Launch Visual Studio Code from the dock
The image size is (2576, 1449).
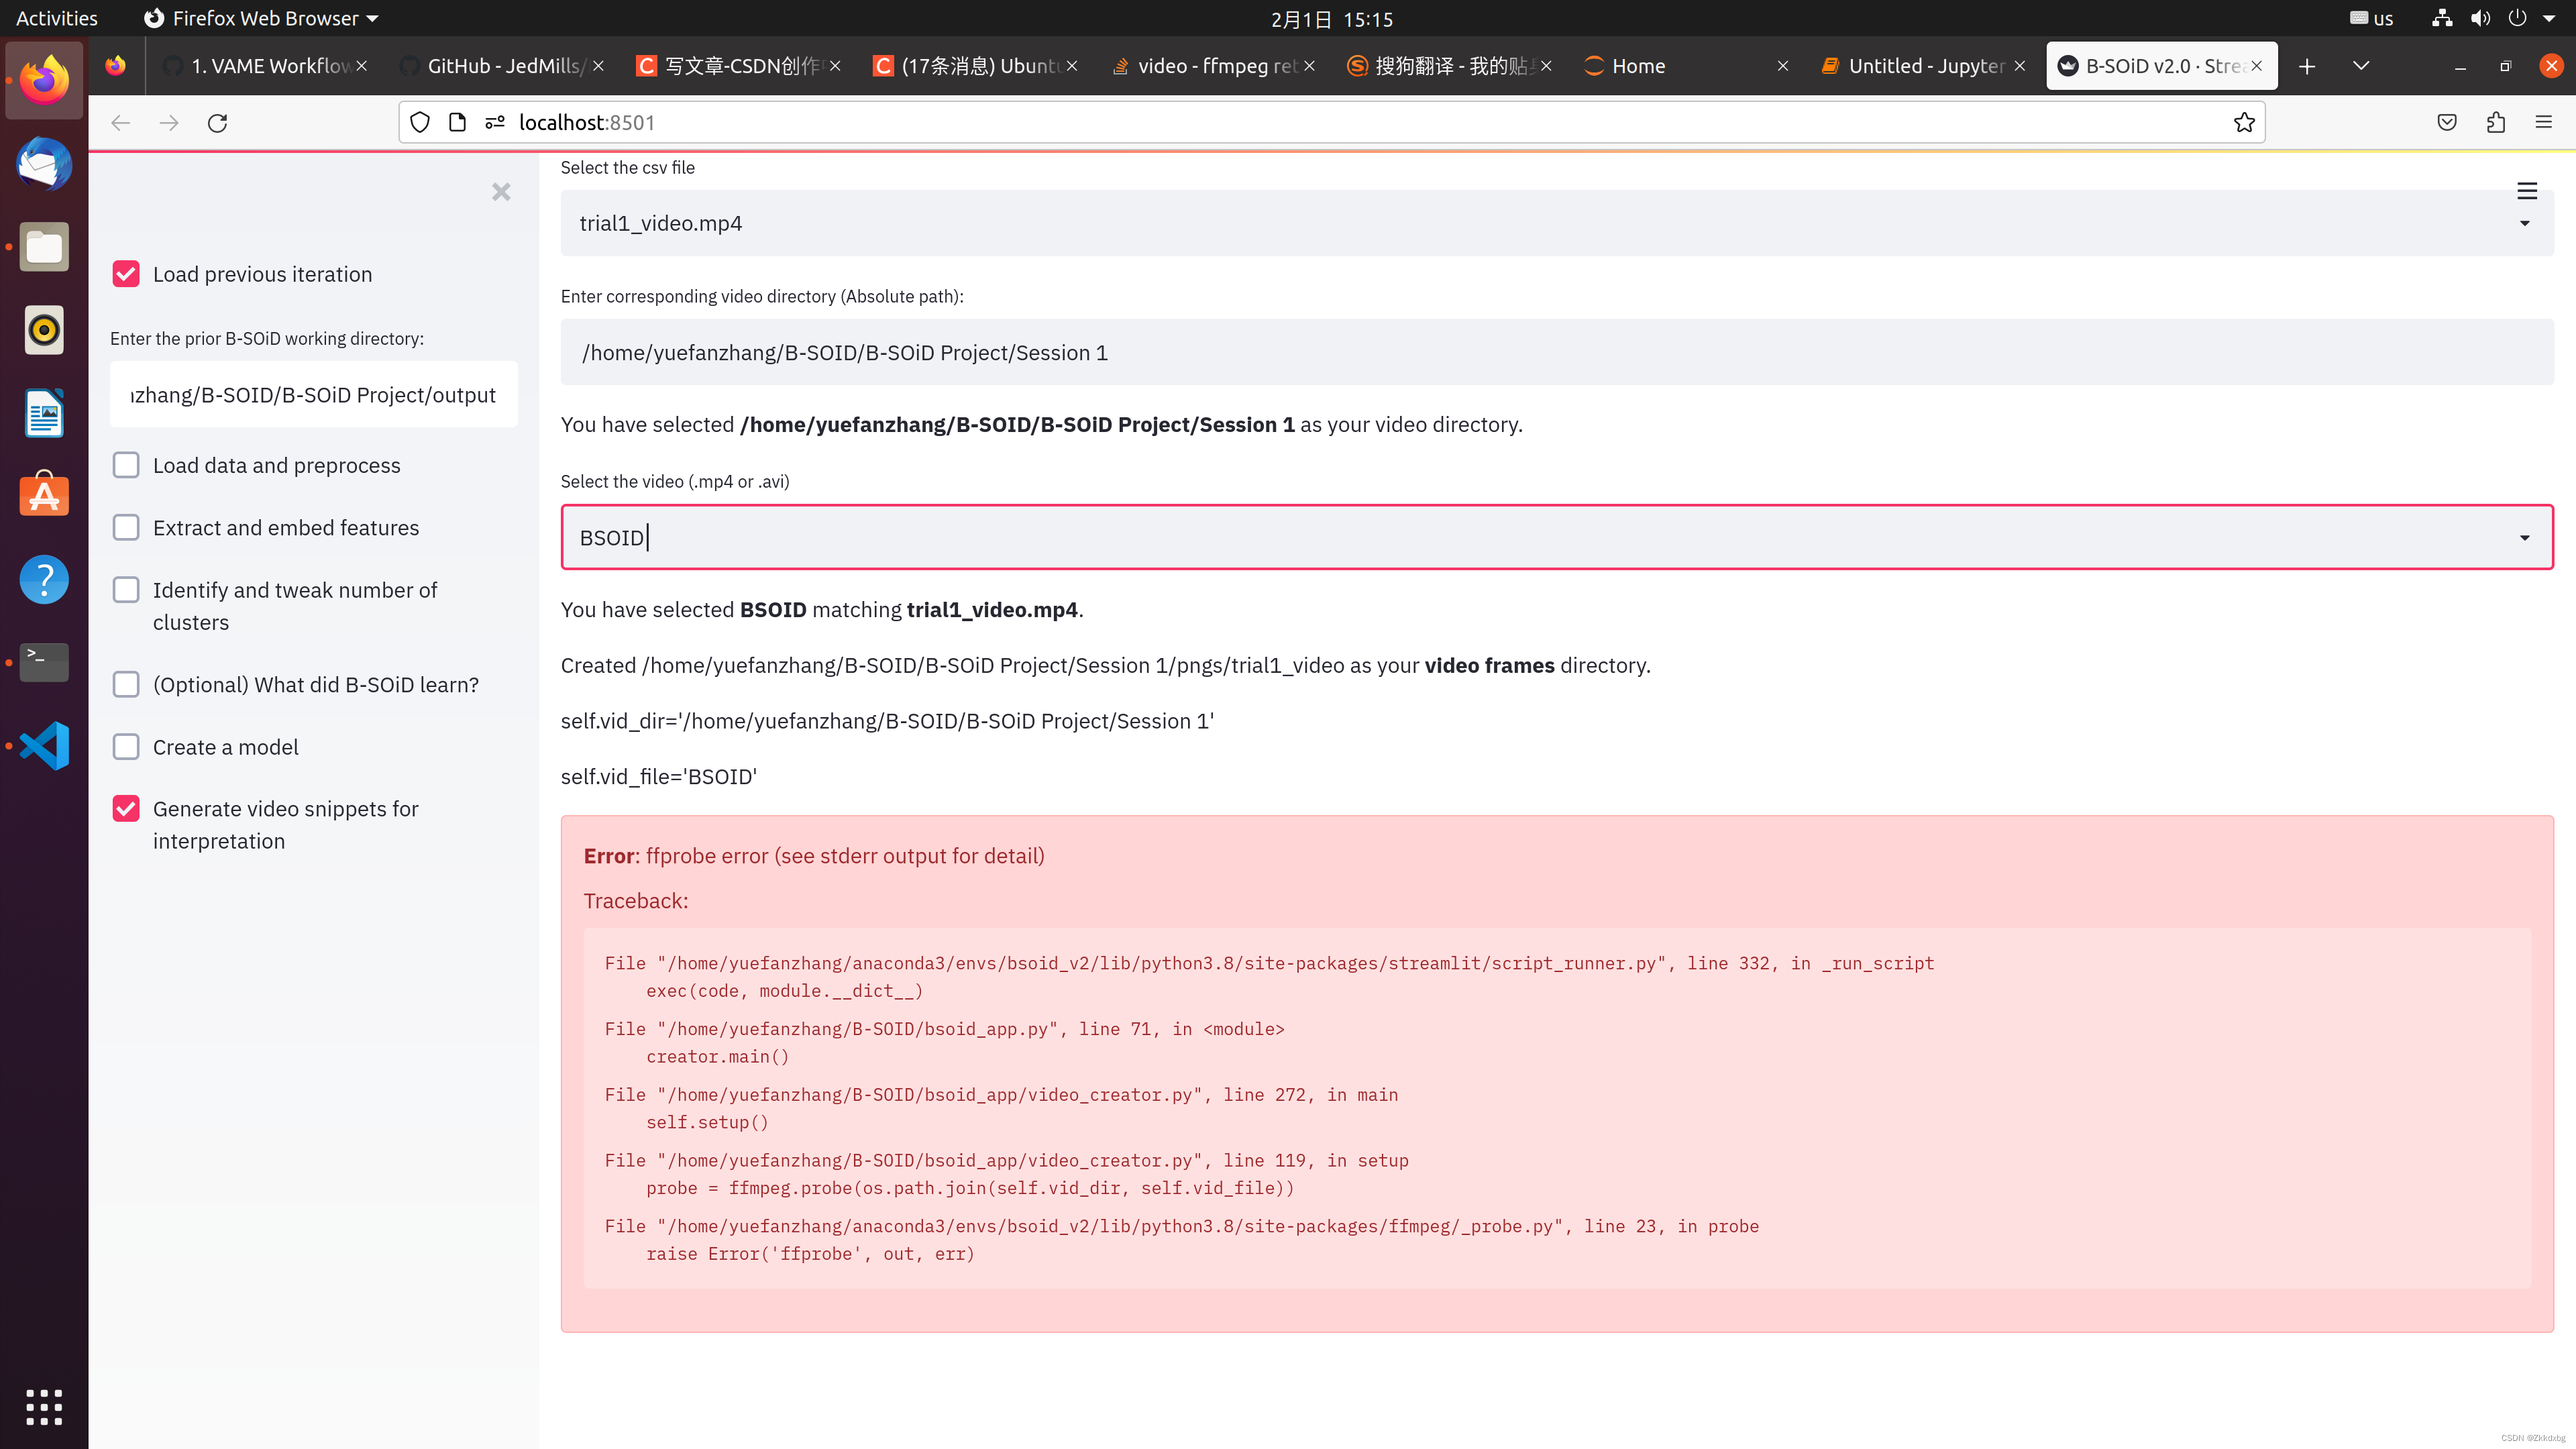(x=44, y=745)
